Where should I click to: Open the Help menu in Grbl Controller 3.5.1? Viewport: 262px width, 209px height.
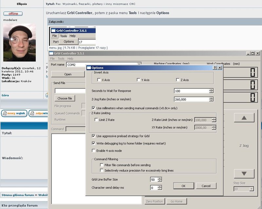point(70,59)
